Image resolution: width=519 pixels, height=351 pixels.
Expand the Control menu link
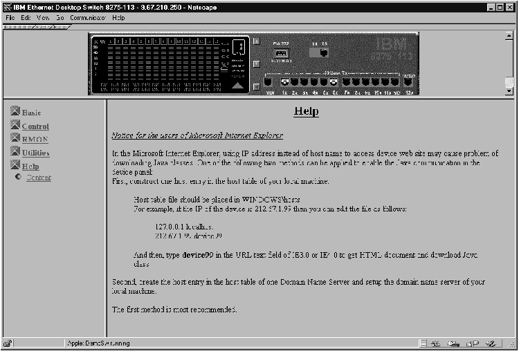tap(35, 126)
